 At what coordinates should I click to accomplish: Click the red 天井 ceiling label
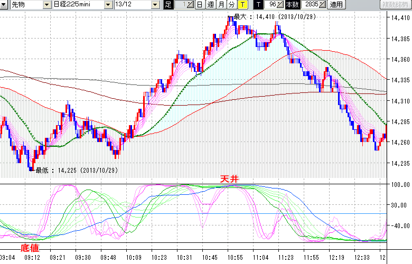229,180
